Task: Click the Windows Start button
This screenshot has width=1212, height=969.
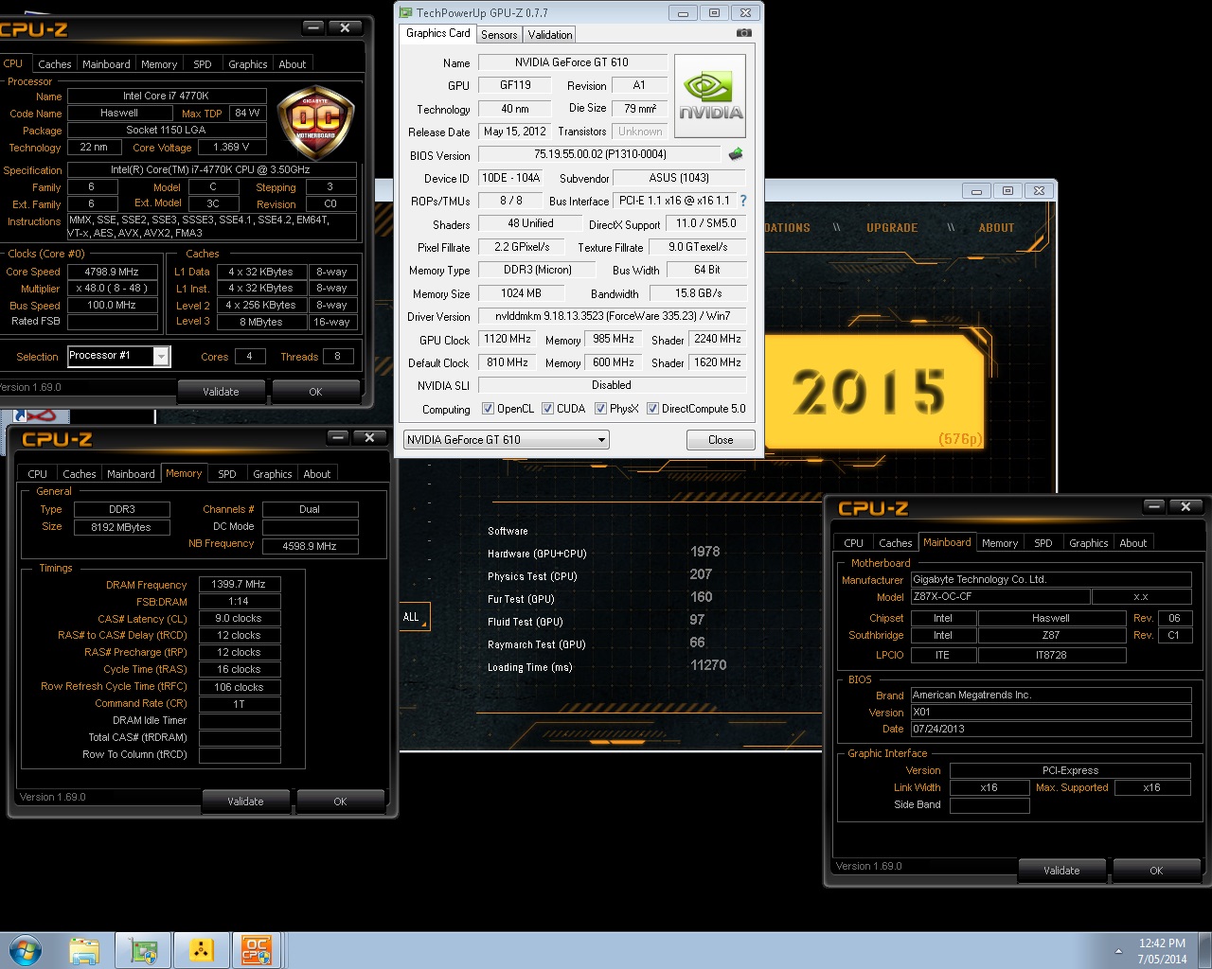Action: tap(26, 950)
